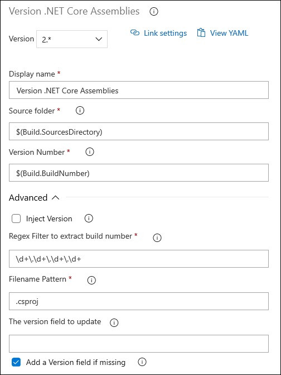
Task: Show info for Add a Version field
Action: (142, 362)
